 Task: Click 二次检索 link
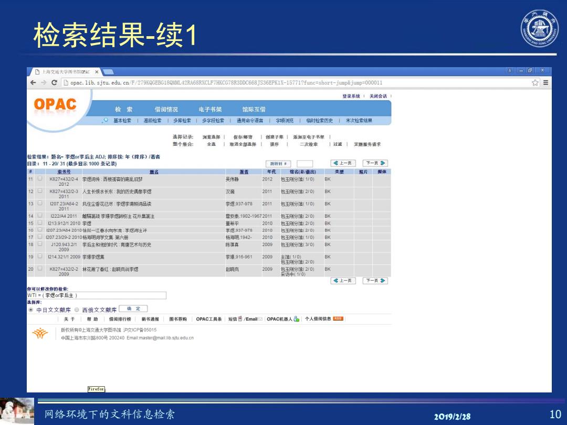tap(309, 144)
